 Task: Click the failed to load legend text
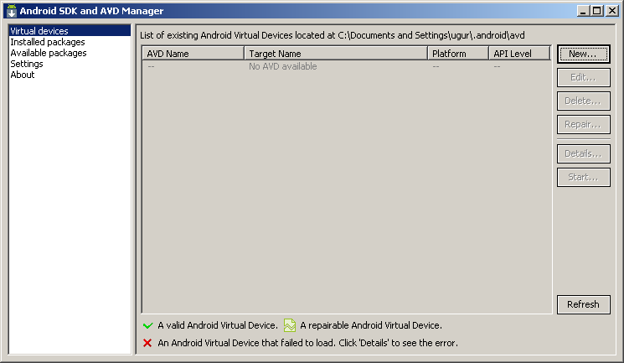[x=307, y=343]
